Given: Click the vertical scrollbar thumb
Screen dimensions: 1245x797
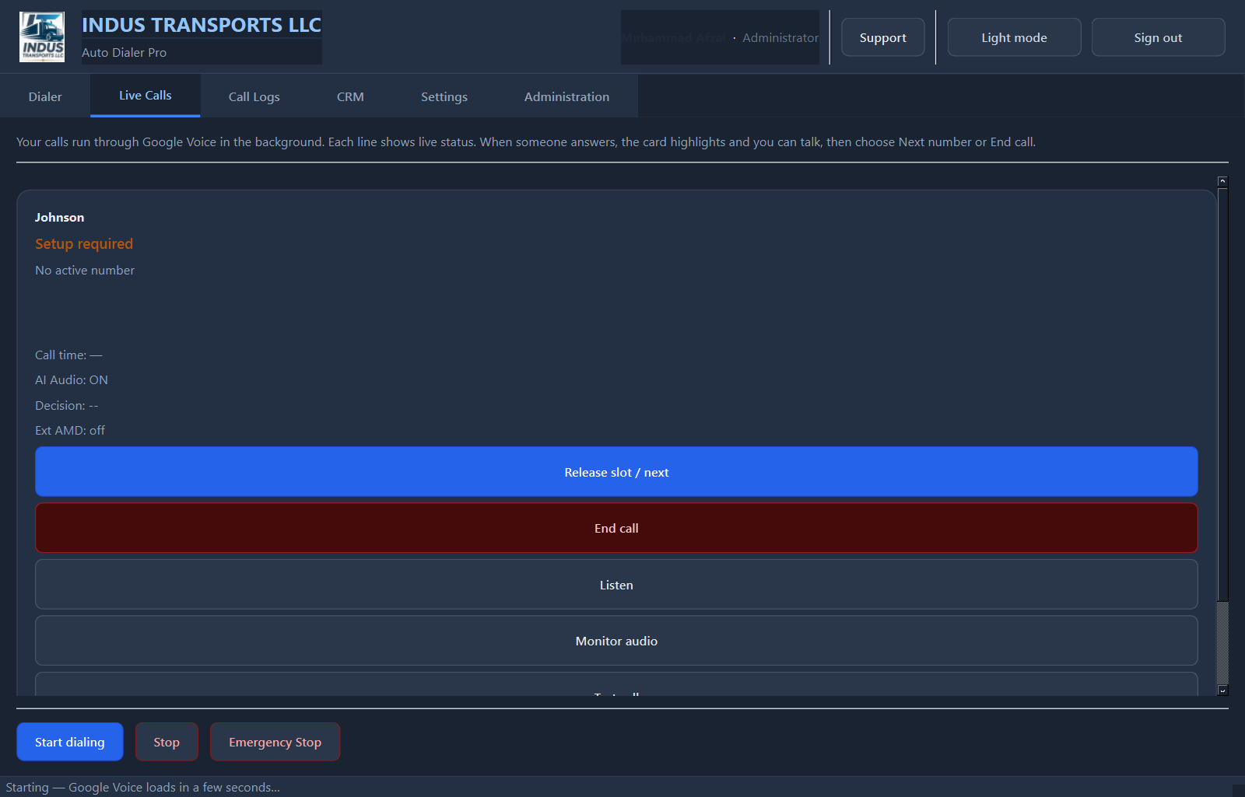Looking at the screenshot, I should click(1222, 393).
